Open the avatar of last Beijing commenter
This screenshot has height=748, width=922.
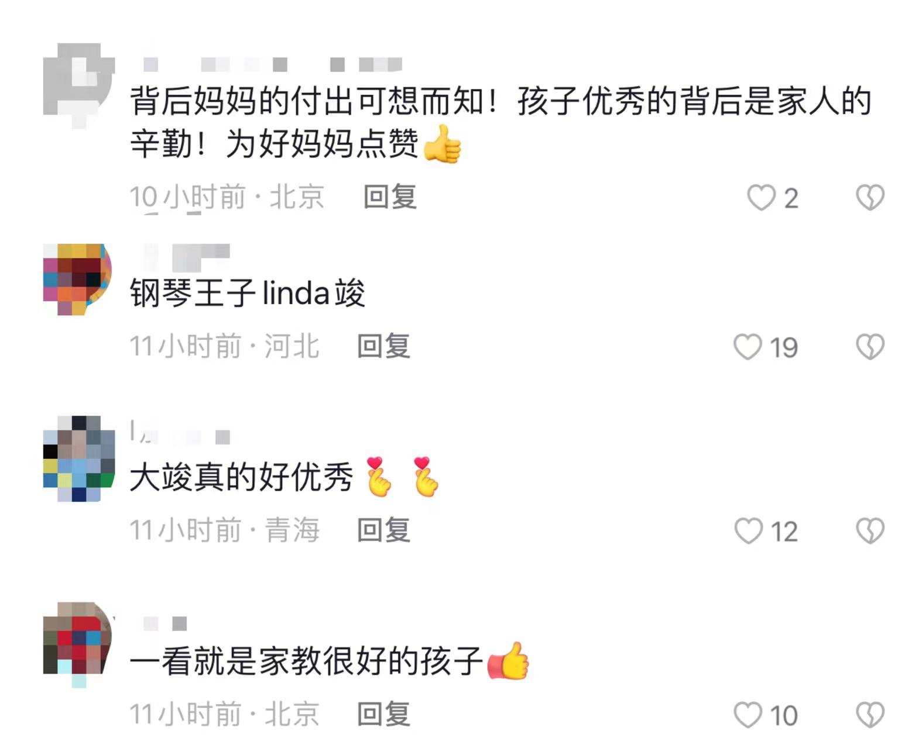78,644
